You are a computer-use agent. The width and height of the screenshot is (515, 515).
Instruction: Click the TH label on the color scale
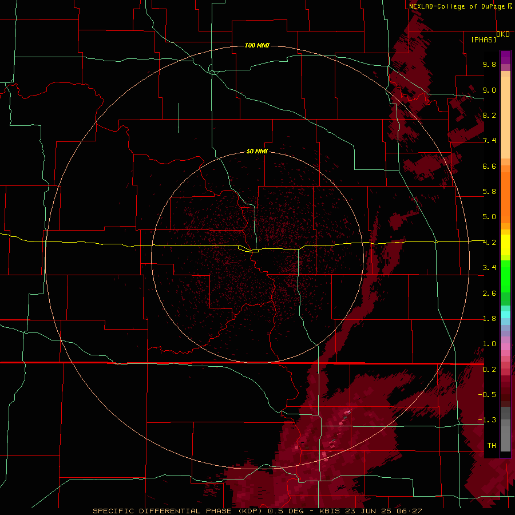coord(492,445)
